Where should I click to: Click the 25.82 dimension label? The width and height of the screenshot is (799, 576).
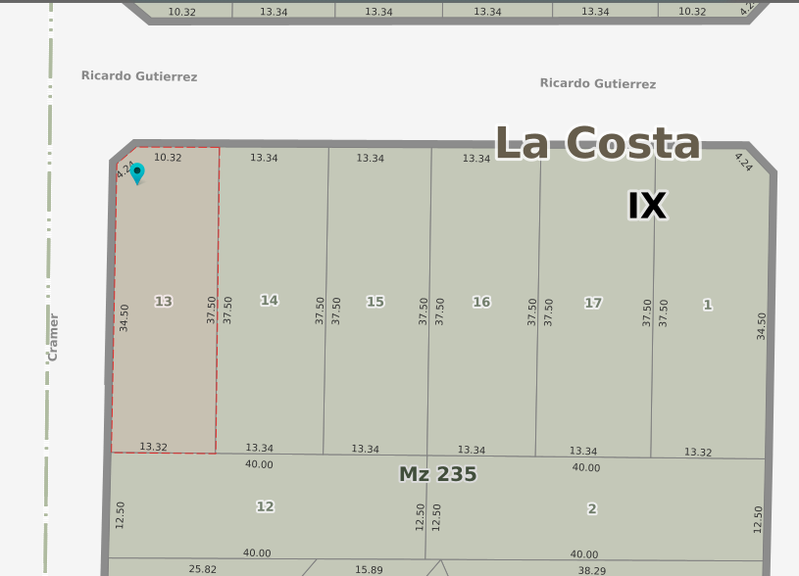coord(203,568)
